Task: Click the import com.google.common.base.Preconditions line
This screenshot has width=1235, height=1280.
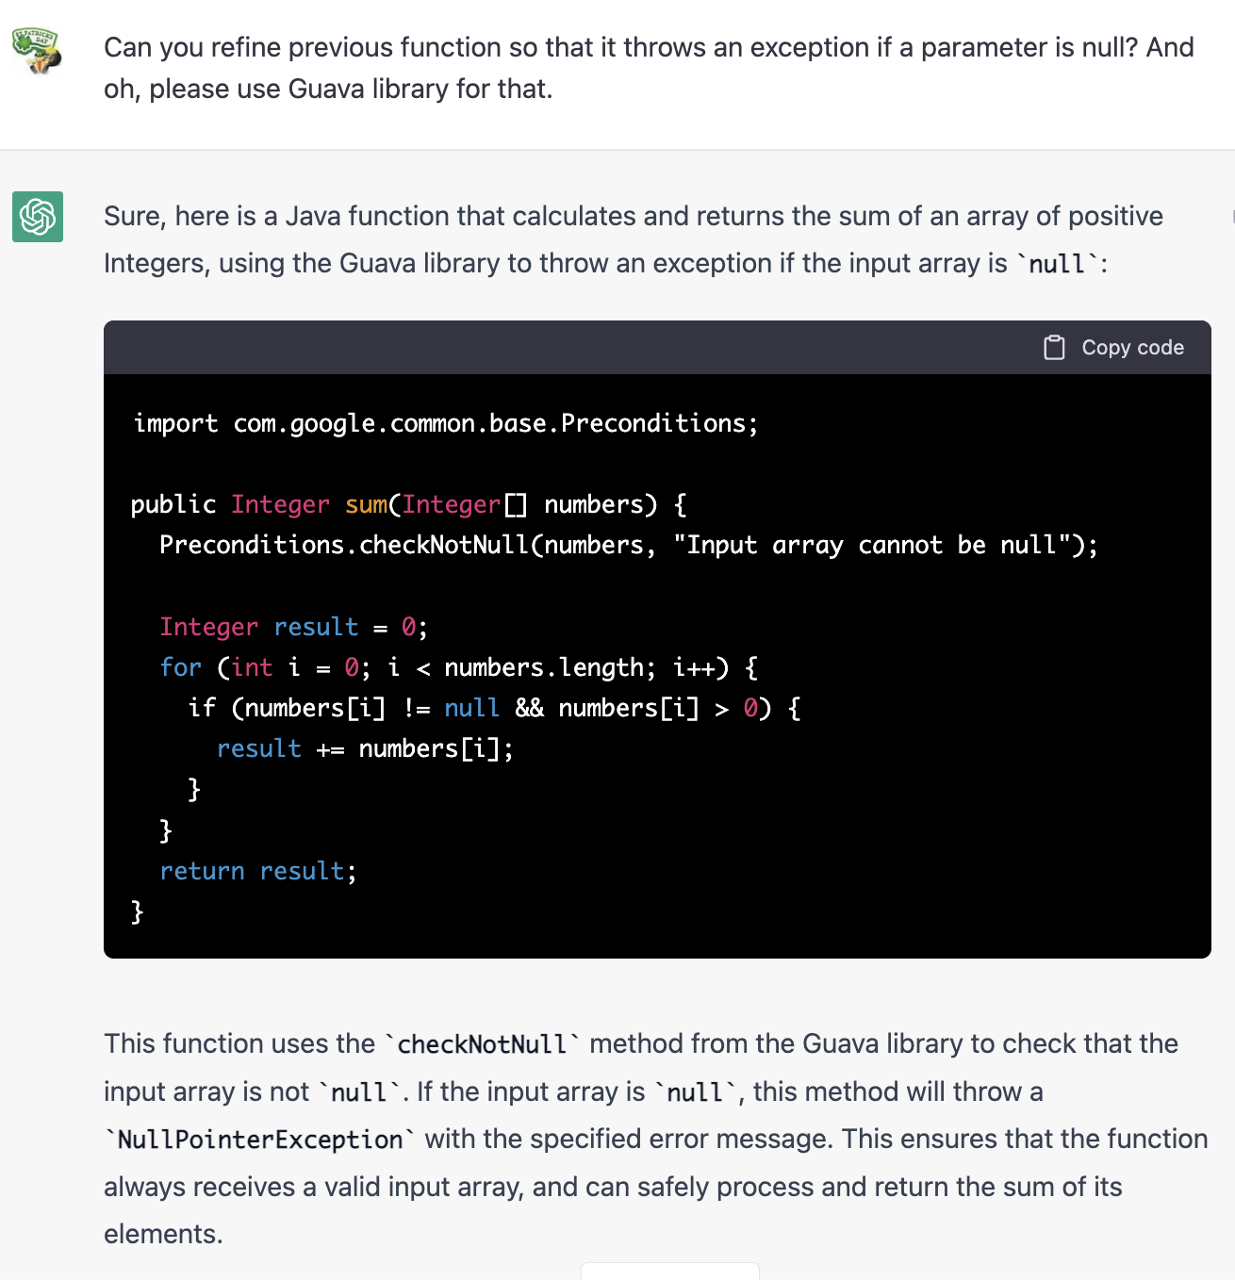Action: (445, 423)
